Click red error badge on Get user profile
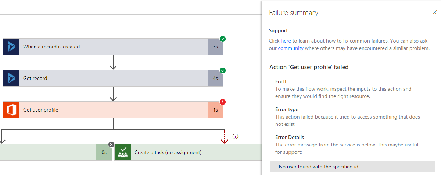 point(223,102)
